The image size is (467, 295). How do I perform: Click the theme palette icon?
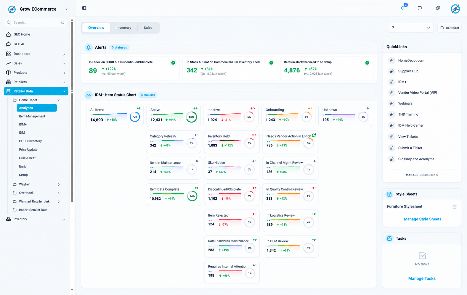pyautogui.click(x=438, y=8)
